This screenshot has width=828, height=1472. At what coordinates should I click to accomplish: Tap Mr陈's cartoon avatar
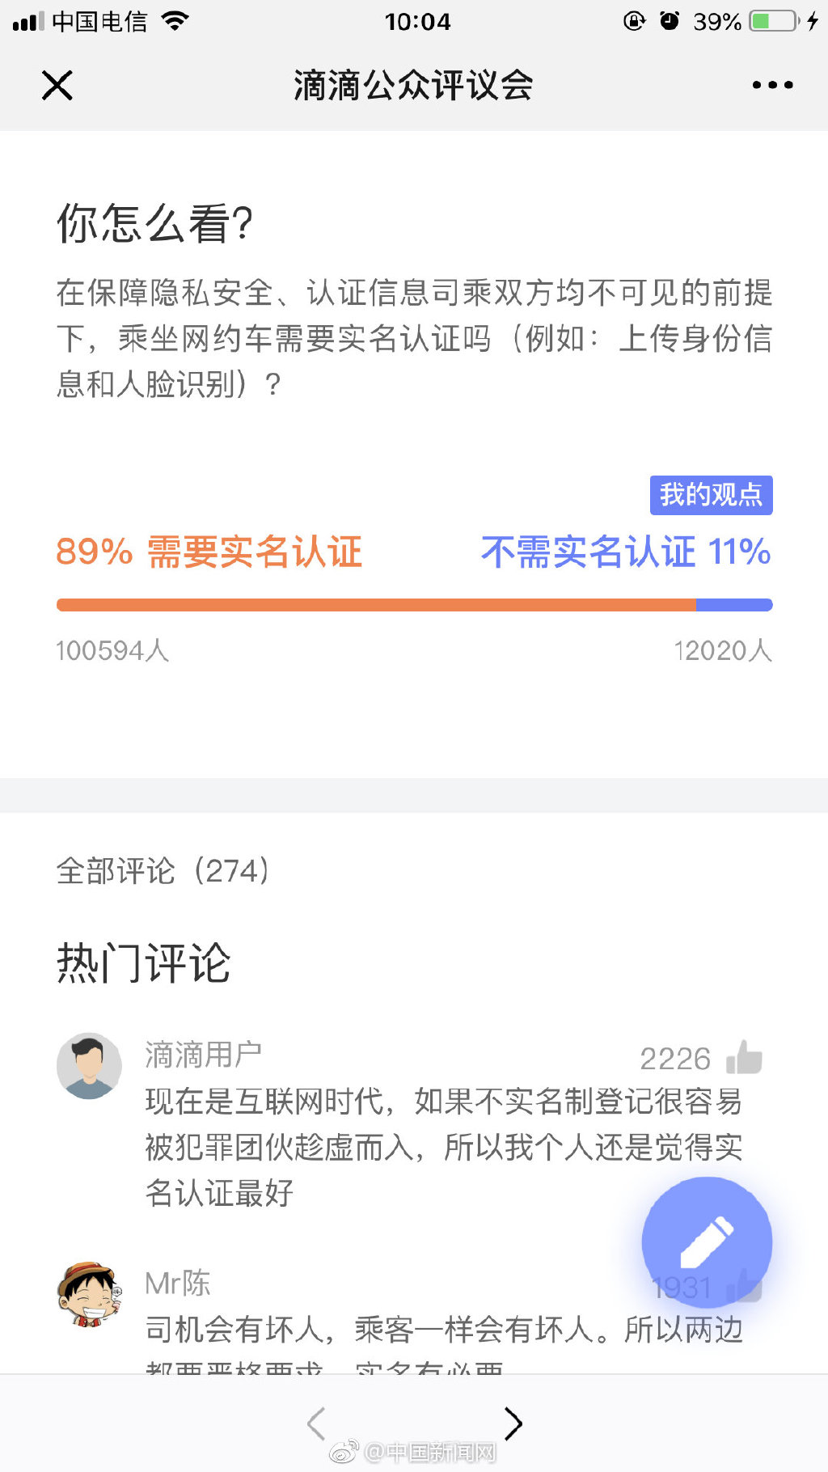coord(89,1294)
